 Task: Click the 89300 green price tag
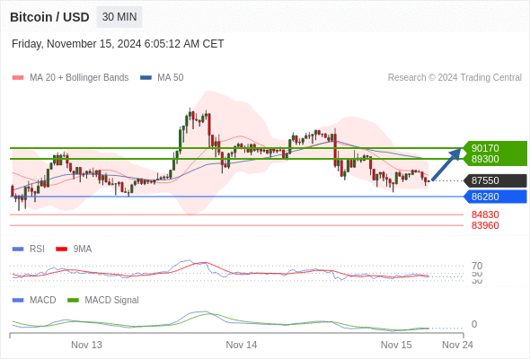(x=485, y=159)
